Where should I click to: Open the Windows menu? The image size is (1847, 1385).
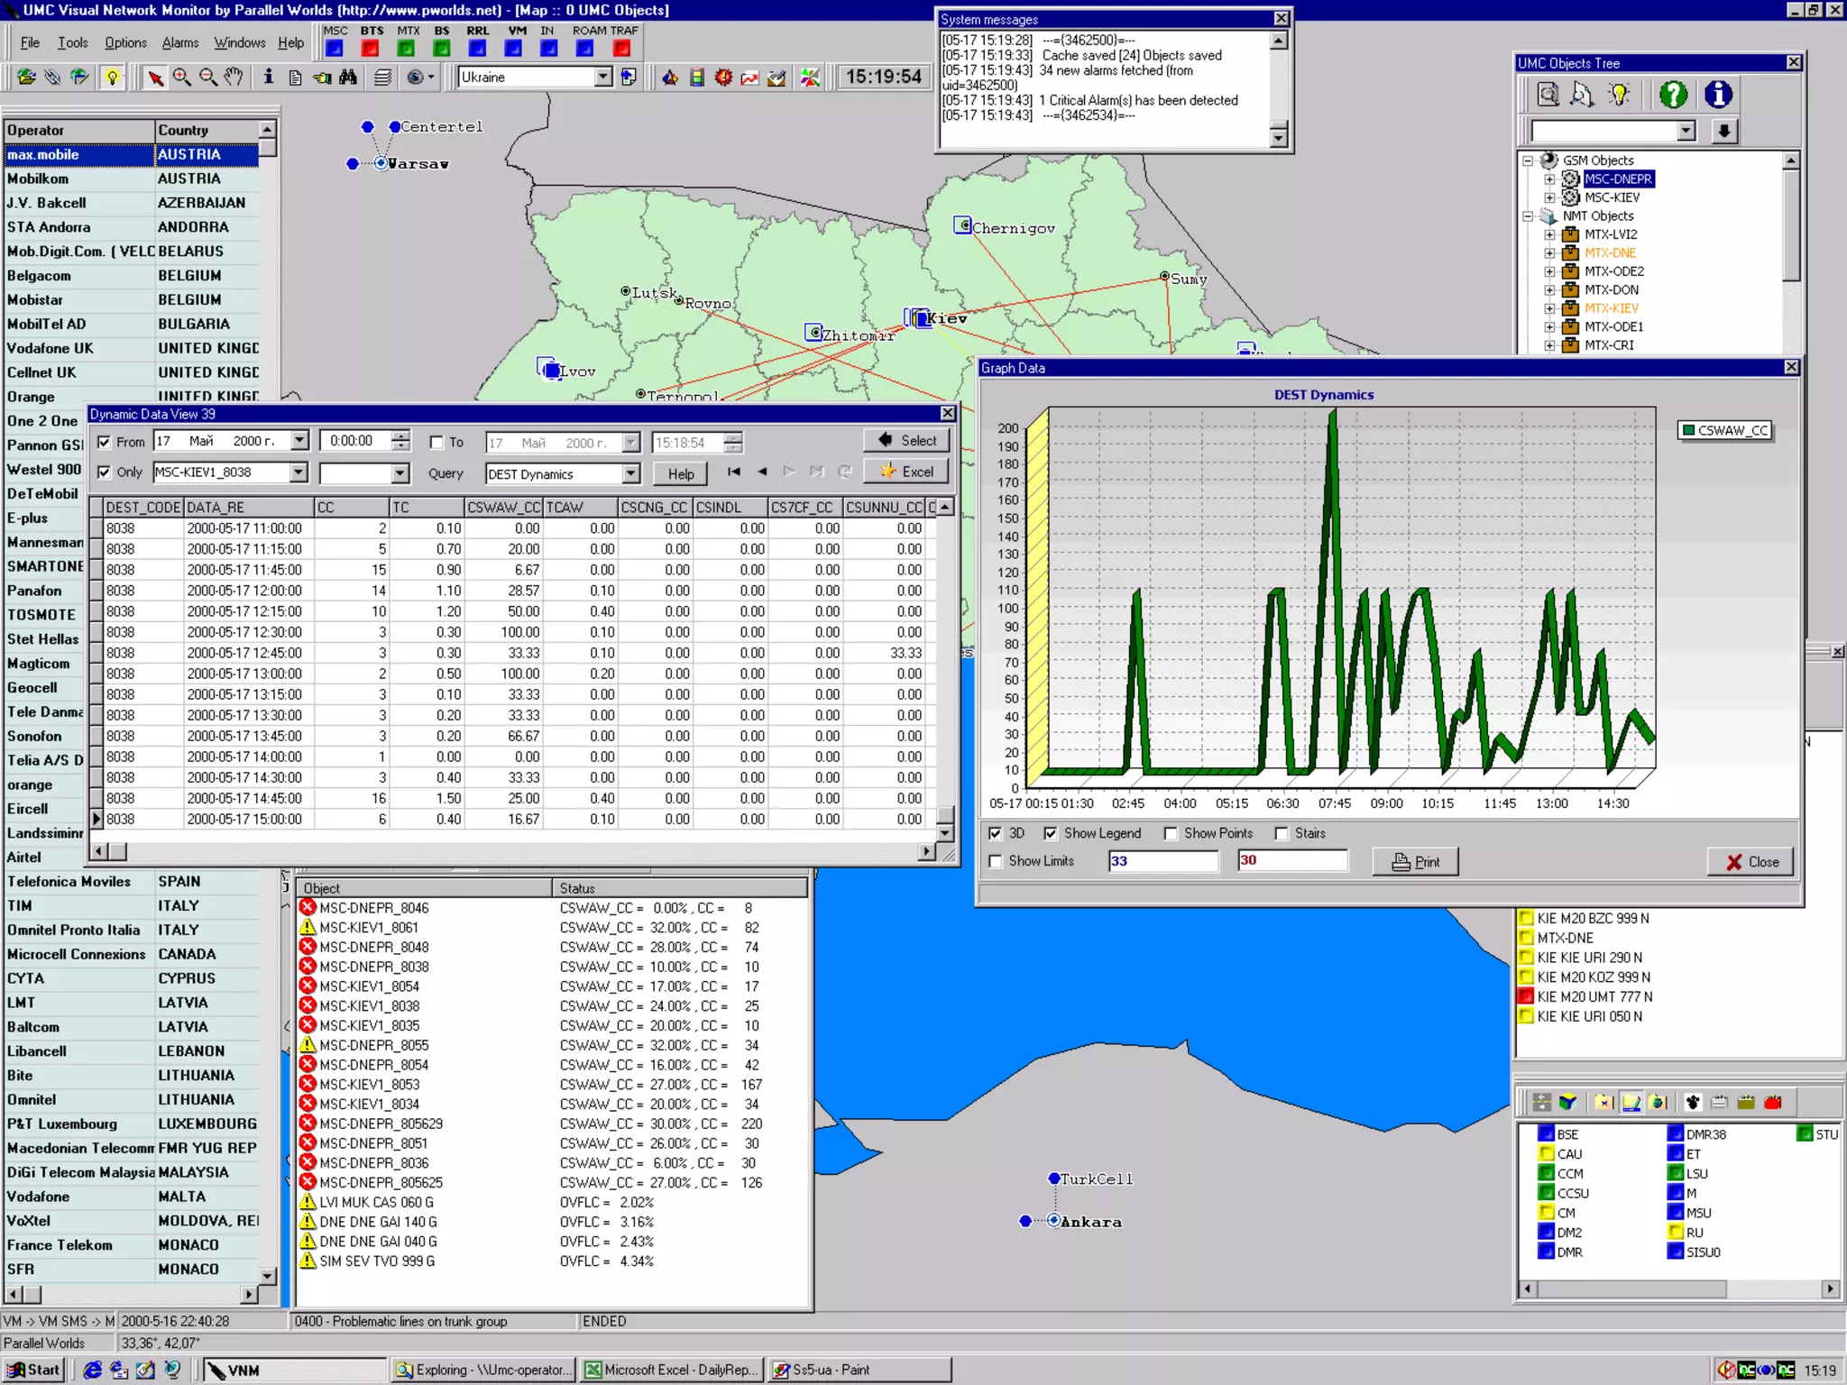[x=240, y=42]
